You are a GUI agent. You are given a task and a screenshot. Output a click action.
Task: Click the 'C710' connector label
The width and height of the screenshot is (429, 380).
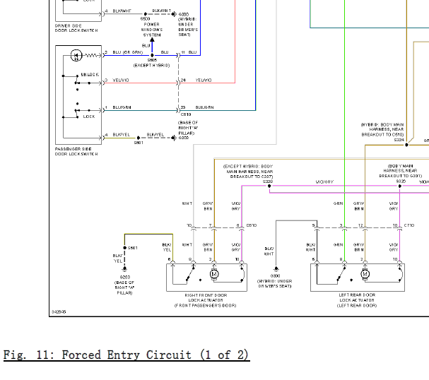pyautogui.click(x=409, y=225)
